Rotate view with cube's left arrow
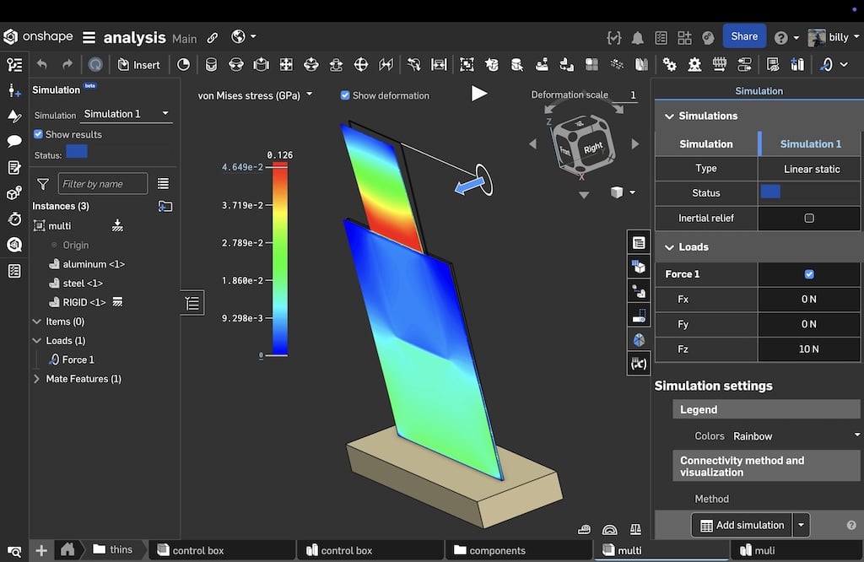The width and height of the screenshot is (864, 562). (532, 144)
